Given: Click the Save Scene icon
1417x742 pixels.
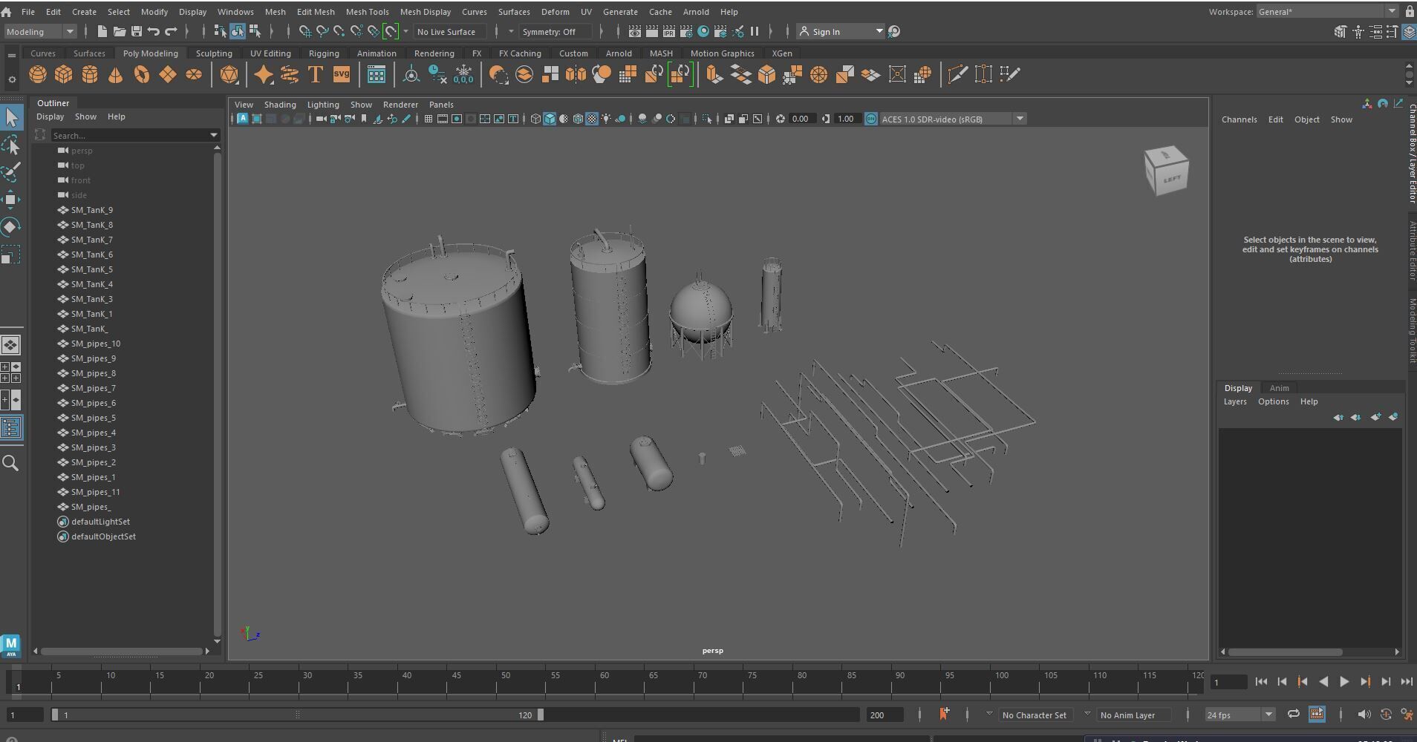Looking at the screenshot, I should (x=136, y=31).
